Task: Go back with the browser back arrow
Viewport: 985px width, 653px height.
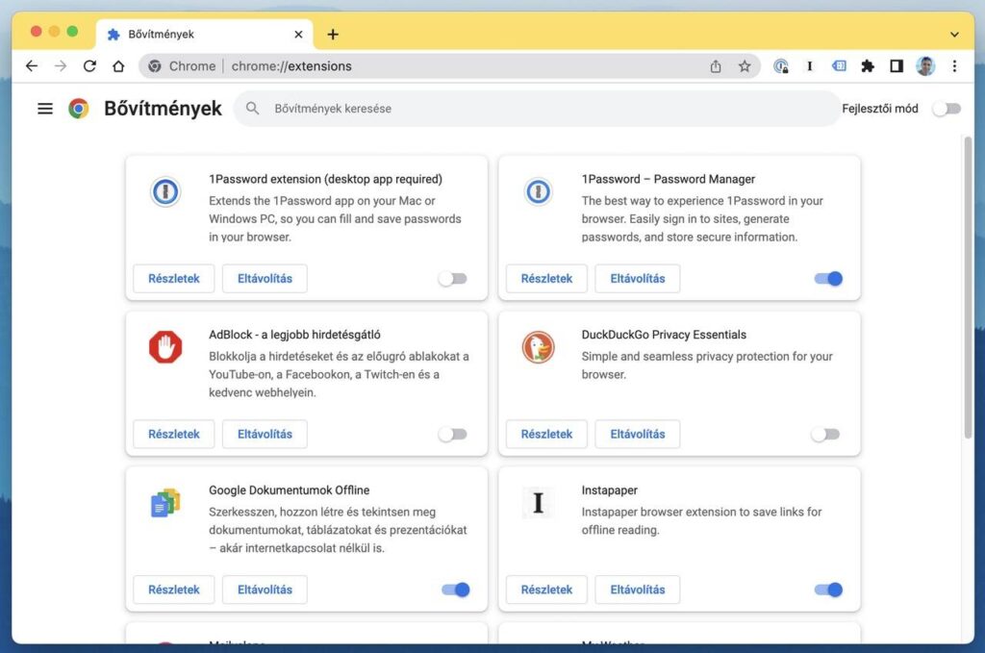Action: [x=32, y=66]
